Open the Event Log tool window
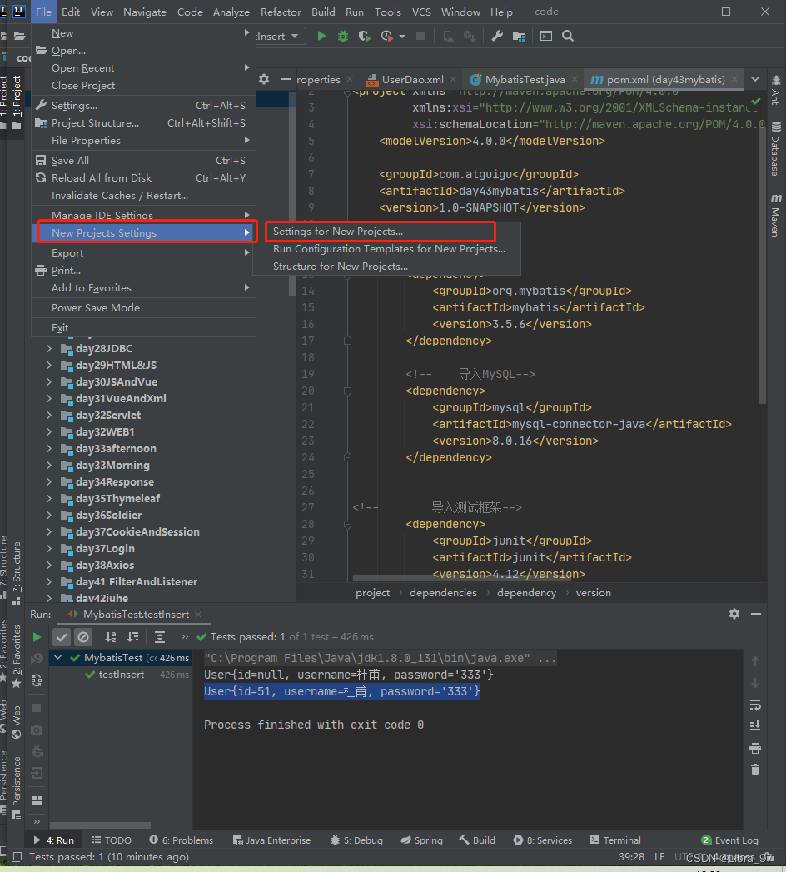The height and width of the screenshot is (872, 786). coord(730,840)
